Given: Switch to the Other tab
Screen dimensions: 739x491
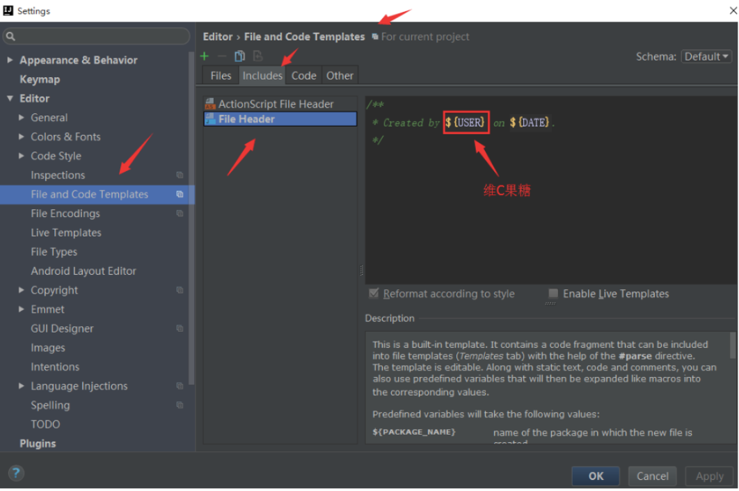Looking at the screenshot, I should pyautogui.click(x=340, y=75).
